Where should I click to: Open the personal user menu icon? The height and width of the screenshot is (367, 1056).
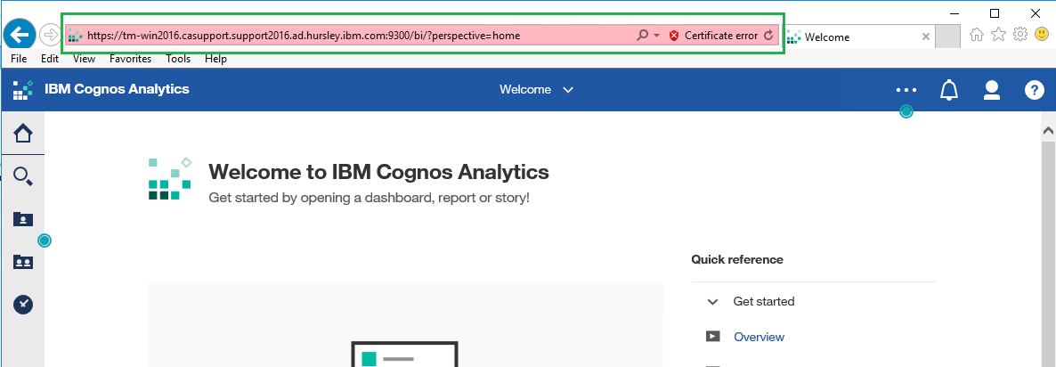click(991, 90)
